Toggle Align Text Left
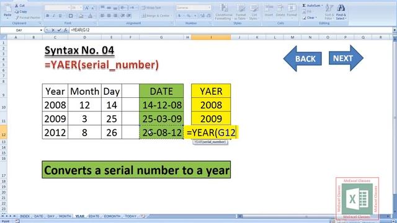The image size is (397, 223). [x=102, y=15]
